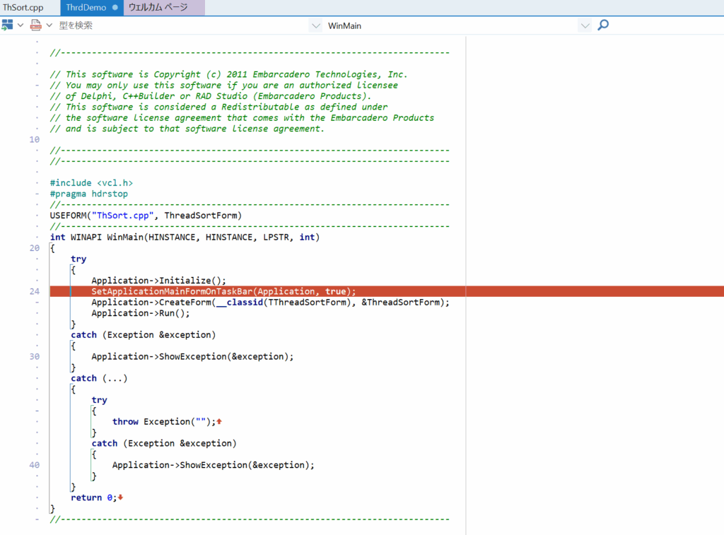724x535 pixels.
Task: Toggle breakpoint in gutter at line 30
Action: [x=35, y=356]
